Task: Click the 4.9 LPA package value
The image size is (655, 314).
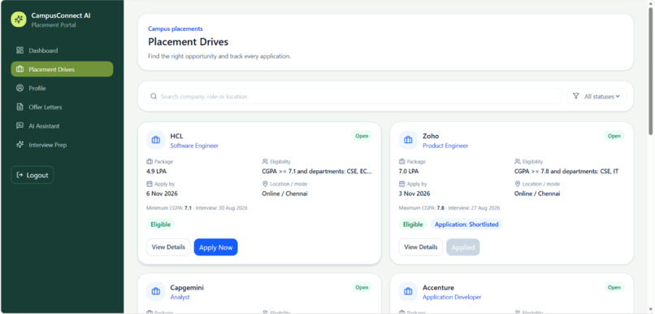Action: coord(157,171)
